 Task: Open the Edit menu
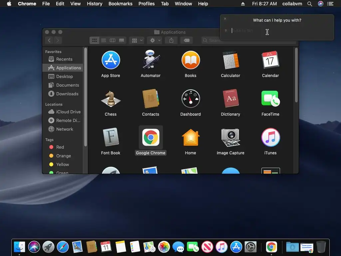click(x=60, y=4)
